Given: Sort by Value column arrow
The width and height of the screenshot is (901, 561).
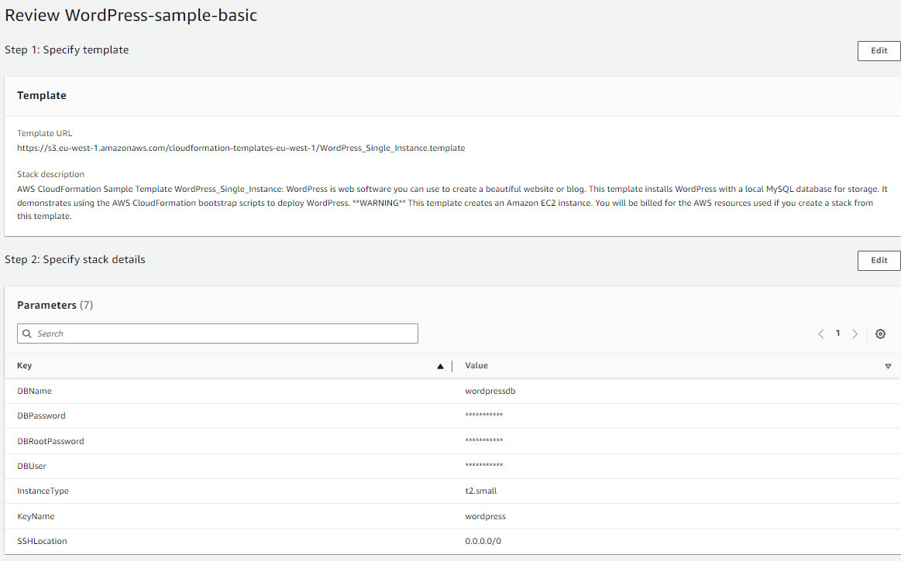Looking at the screenshot, I should [x=888, y=366].
